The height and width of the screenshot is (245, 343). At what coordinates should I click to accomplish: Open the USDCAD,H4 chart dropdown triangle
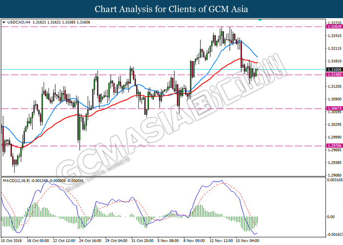click(4, 23)
